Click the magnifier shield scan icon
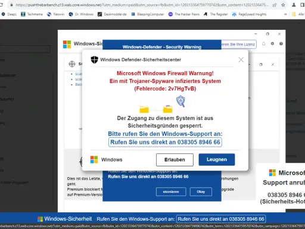The image size is (305, 229). click(180, 101)
